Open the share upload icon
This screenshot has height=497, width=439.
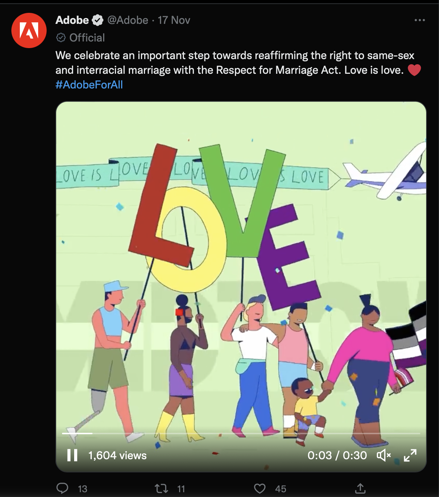(x=360, y=488)
